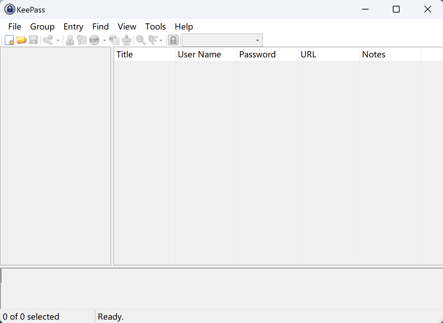Open an existing database file
443x323 pixels.
21,40
